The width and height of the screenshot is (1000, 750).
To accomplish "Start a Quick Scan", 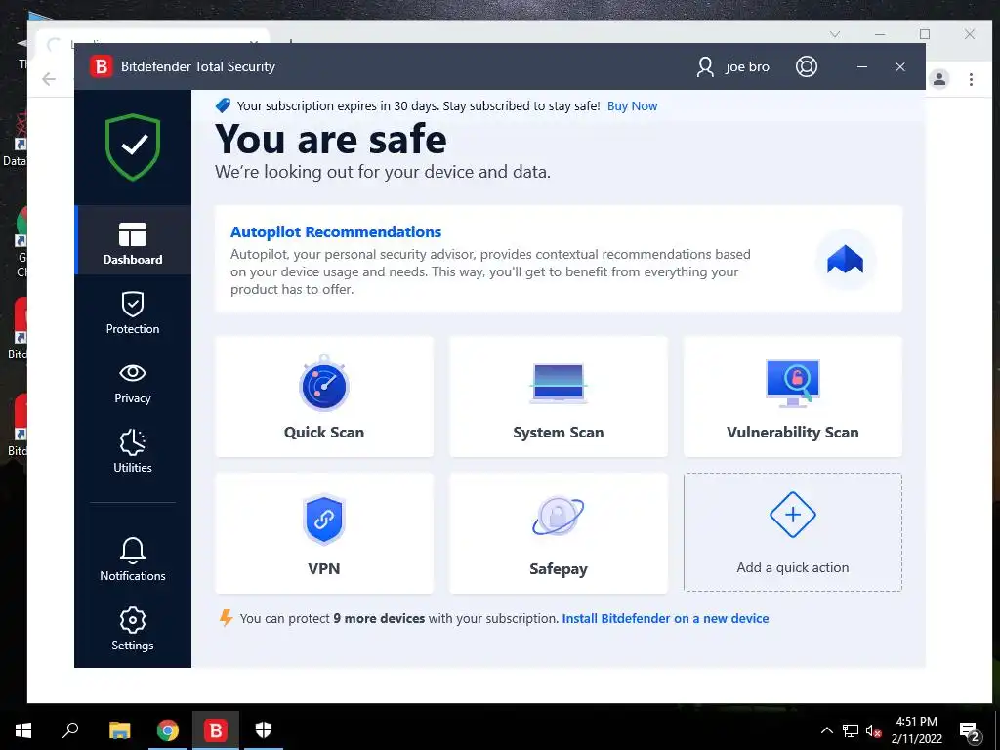I will pyautogui.click(x=324, y=396).
